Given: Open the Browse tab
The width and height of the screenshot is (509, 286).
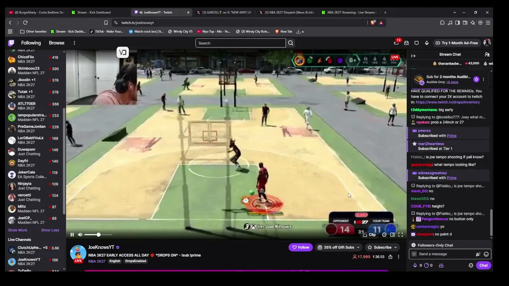Looking at the screenshot, I should (x=56, y=43).
